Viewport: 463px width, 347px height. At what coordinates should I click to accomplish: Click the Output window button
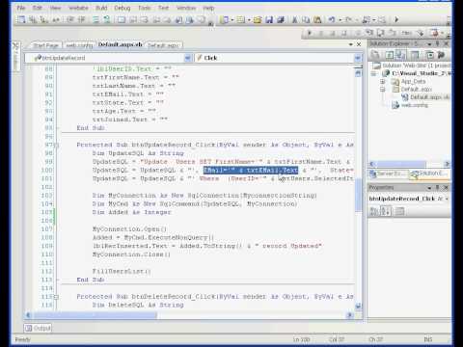coord(38,328)
